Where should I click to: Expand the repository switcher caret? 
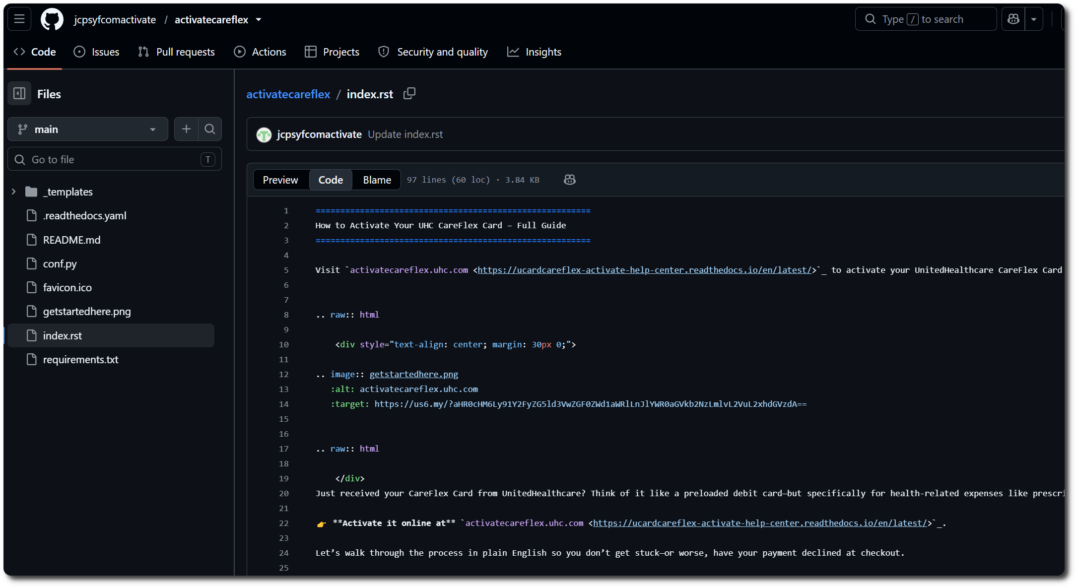259,19
